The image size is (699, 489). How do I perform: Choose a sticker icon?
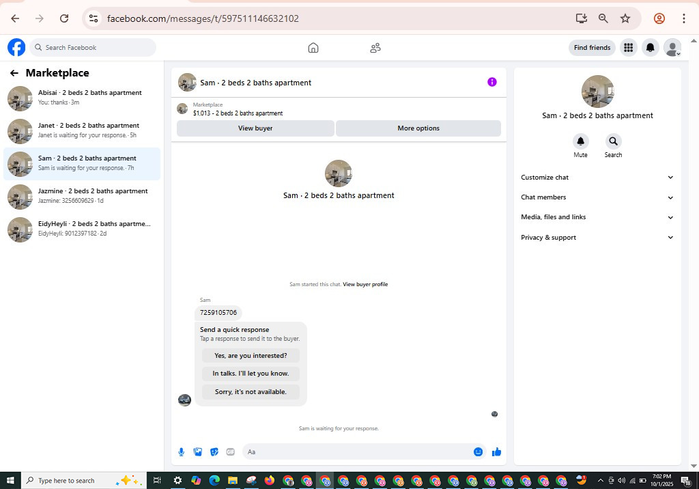pos(214,452)
